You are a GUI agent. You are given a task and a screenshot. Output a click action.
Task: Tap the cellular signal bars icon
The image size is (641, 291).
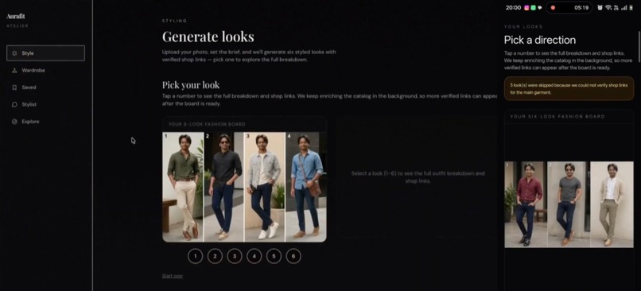624,8
